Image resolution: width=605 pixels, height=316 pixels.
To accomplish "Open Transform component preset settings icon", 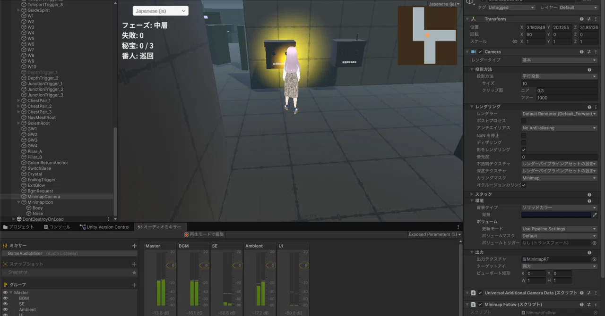I will [x=589, y=19].
